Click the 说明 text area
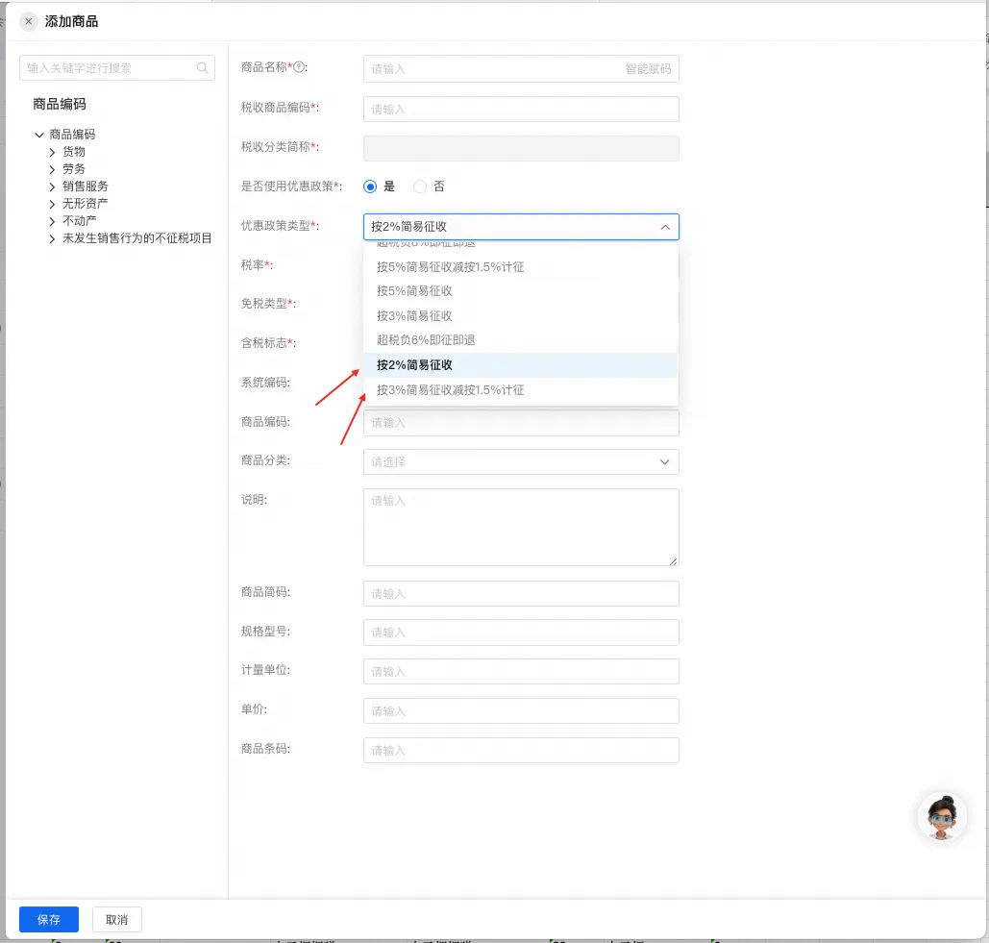This screenshot has height=943, width=989. point(521,527)
